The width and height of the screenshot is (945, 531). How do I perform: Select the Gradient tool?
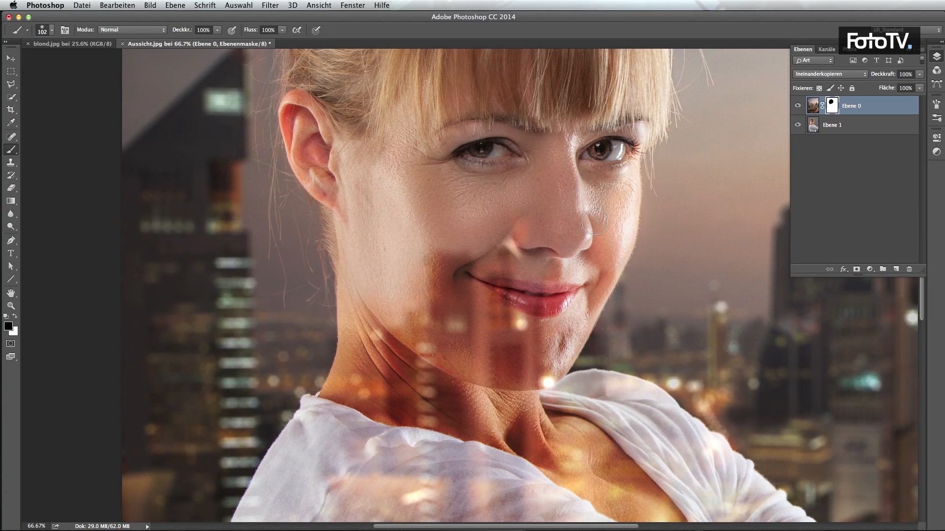coord(11,201)
